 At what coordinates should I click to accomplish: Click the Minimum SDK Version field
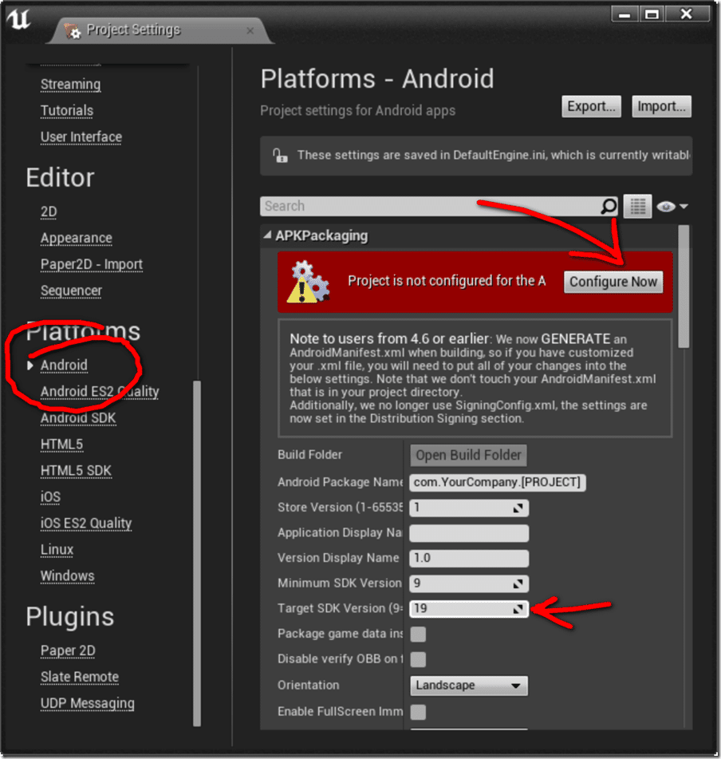[x=469, y=583]
